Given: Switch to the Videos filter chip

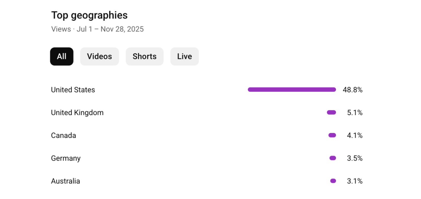Looking at the screenshot, I should pos(99,56).
